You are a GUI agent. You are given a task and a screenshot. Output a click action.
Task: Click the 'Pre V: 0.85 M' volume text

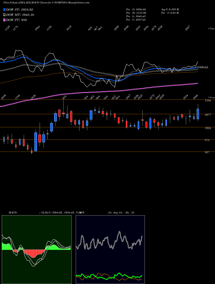point(170,13)
